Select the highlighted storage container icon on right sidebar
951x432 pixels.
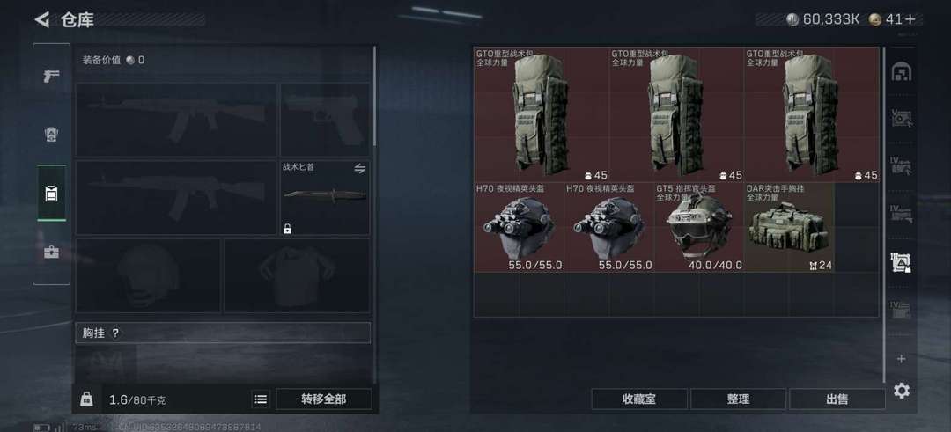point(902,262)
